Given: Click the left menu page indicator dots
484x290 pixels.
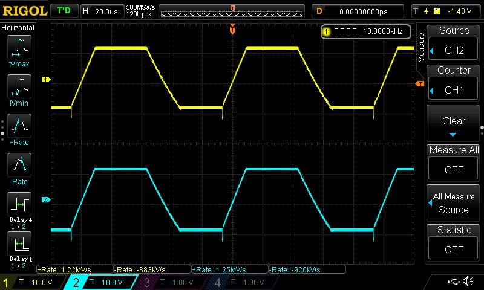Looking at the screenshot, I should [2, 130].
